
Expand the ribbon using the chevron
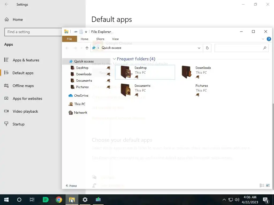coord(263,39)
